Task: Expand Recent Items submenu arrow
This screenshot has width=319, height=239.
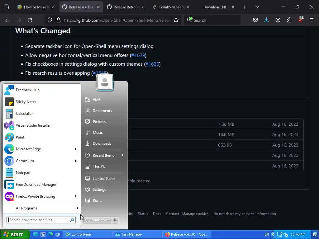Action: tap(122, 155)
